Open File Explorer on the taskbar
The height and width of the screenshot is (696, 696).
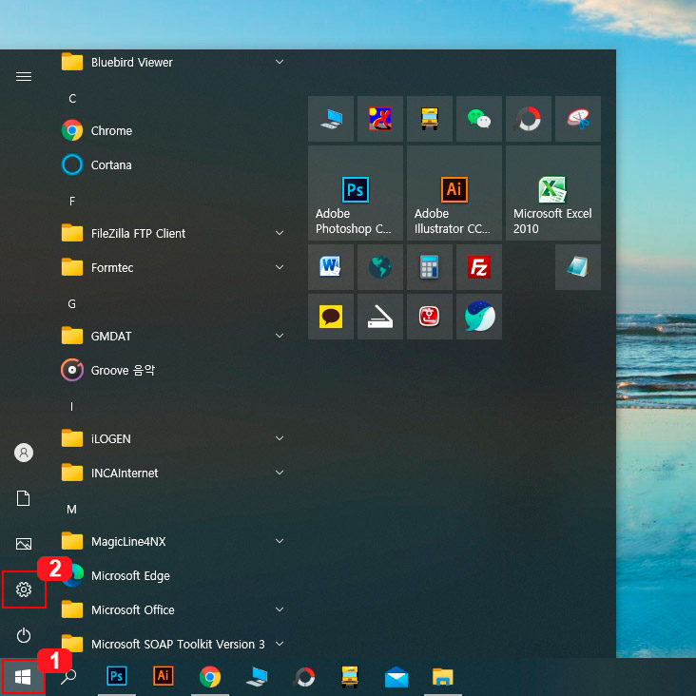pyautogui.click(x=442, y=677)
